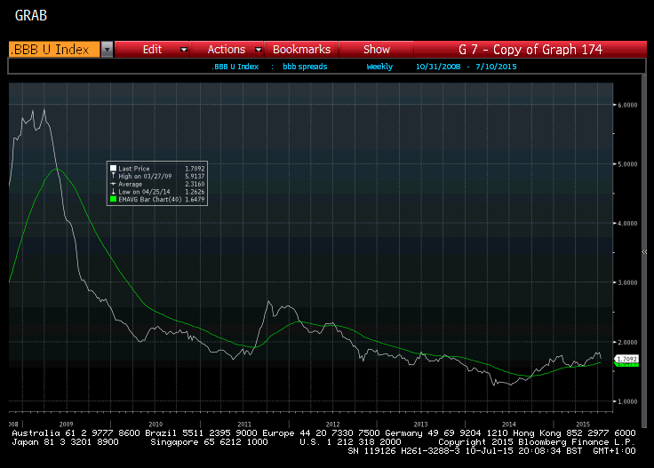Expand the Edit menu arrow
This screenshot has width=654, height=468.
[x=184, y=50]
